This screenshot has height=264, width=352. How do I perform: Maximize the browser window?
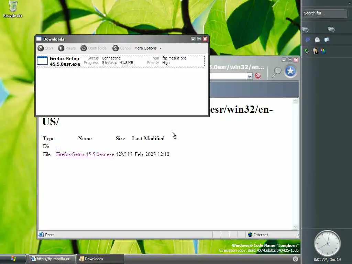click(290, 60)
